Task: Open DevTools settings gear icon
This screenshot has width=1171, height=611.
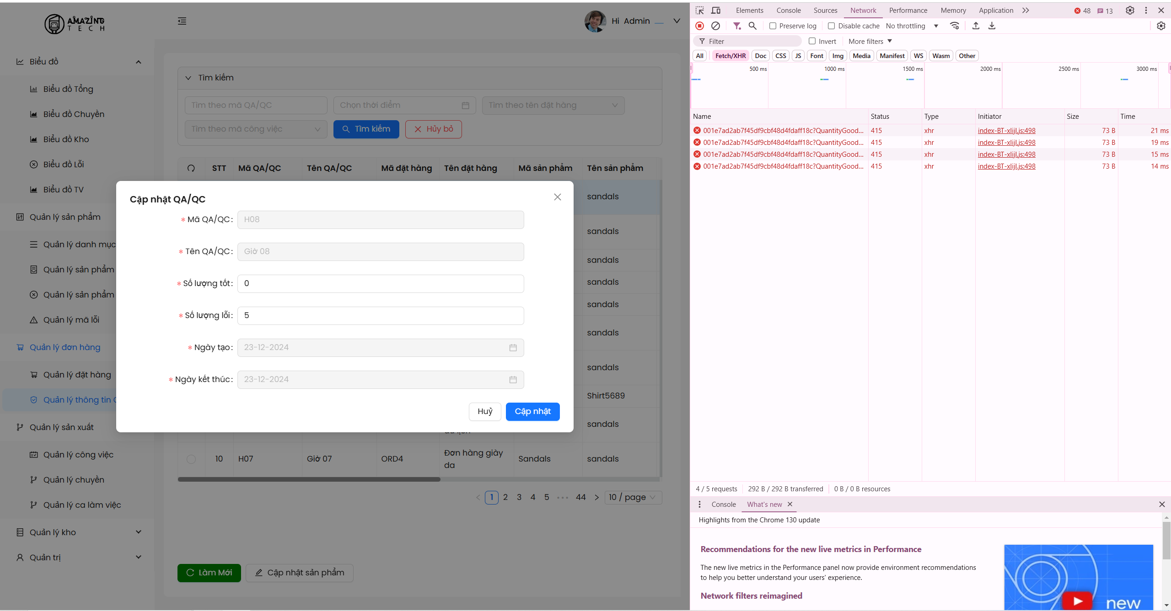Action: pyautogui.click(x=1130, y=11)
